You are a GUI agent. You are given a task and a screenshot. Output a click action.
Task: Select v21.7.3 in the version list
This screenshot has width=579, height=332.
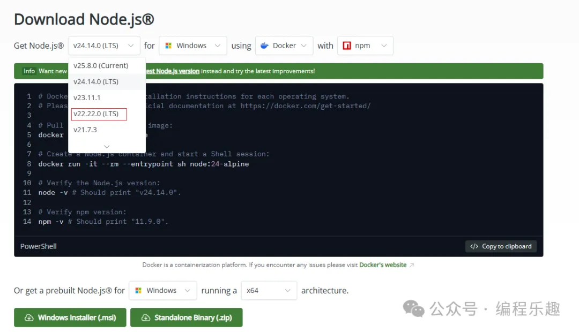click(x=85, y=129)
